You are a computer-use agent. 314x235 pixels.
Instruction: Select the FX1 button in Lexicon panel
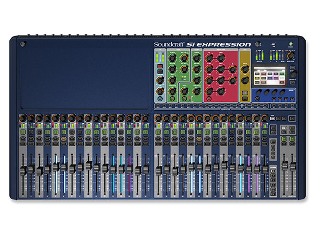(274, 99)
